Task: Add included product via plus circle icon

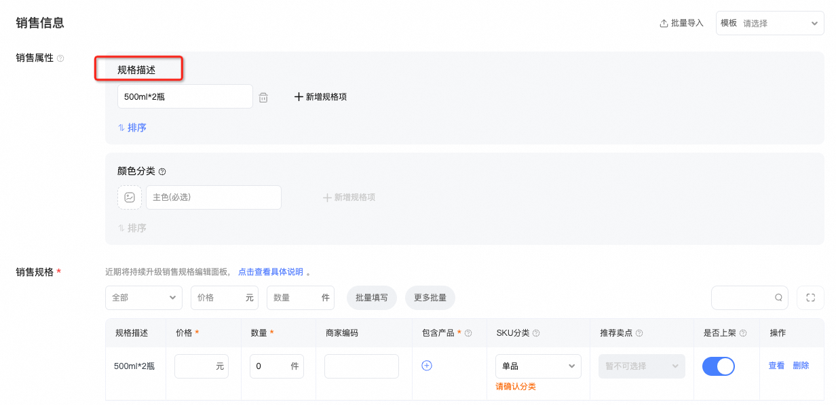Action: 427,366
